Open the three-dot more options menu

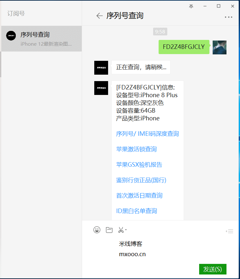(228, 17)
